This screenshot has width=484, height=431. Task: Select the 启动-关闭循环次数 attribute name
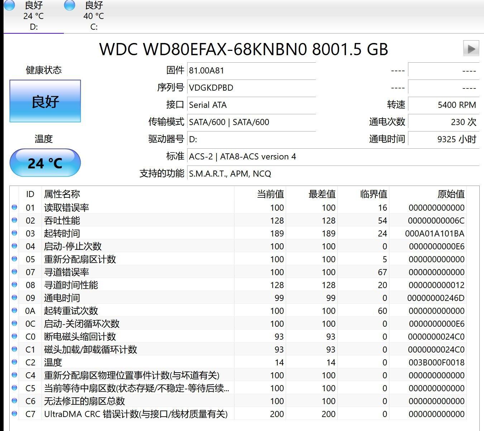click(82, 324)
